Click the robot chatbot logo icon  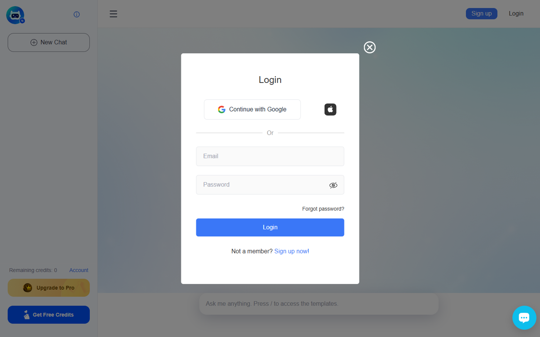click(x=15, y=15)
